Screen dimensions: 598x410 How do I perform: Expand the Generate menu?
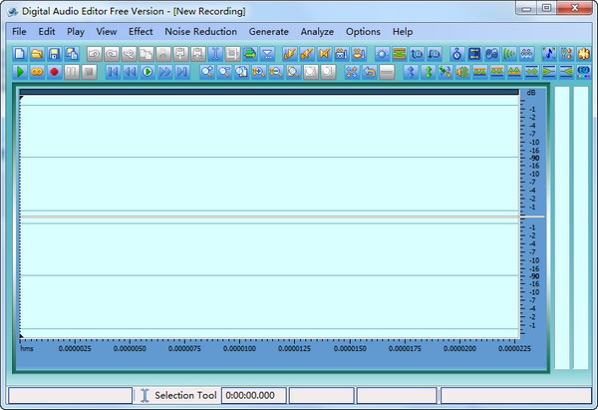coord(268,32)
